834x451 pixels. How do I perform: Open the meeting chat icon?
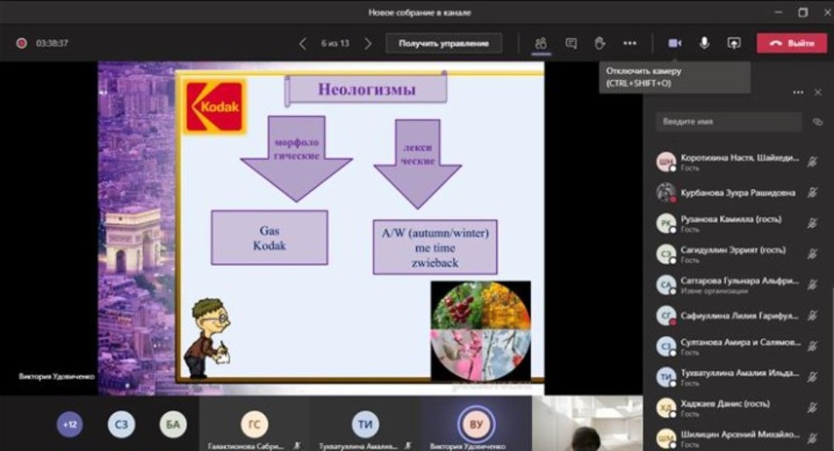[x=571, y=43]
